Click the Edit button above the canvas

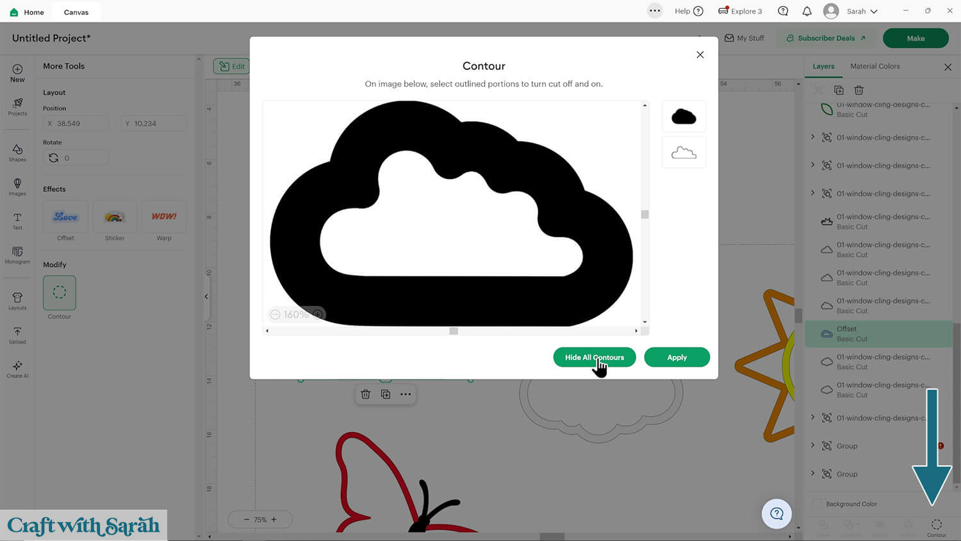coord(231,66)
